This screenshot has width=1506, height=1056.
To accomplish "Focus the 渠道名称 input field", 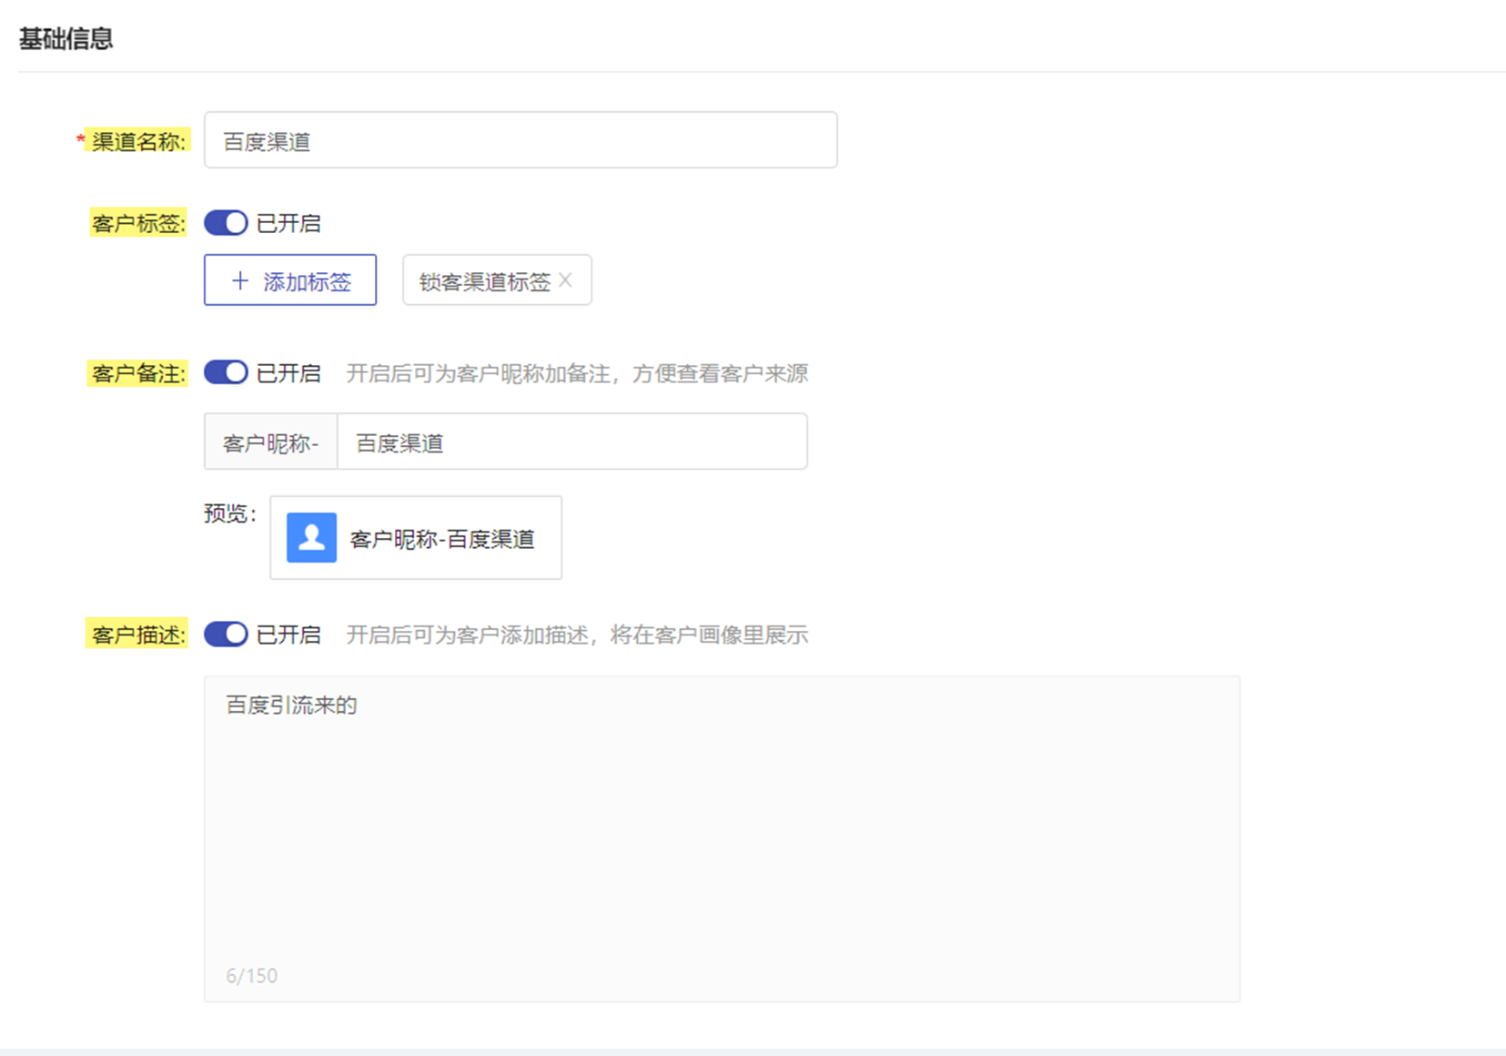I will (521, 140).
